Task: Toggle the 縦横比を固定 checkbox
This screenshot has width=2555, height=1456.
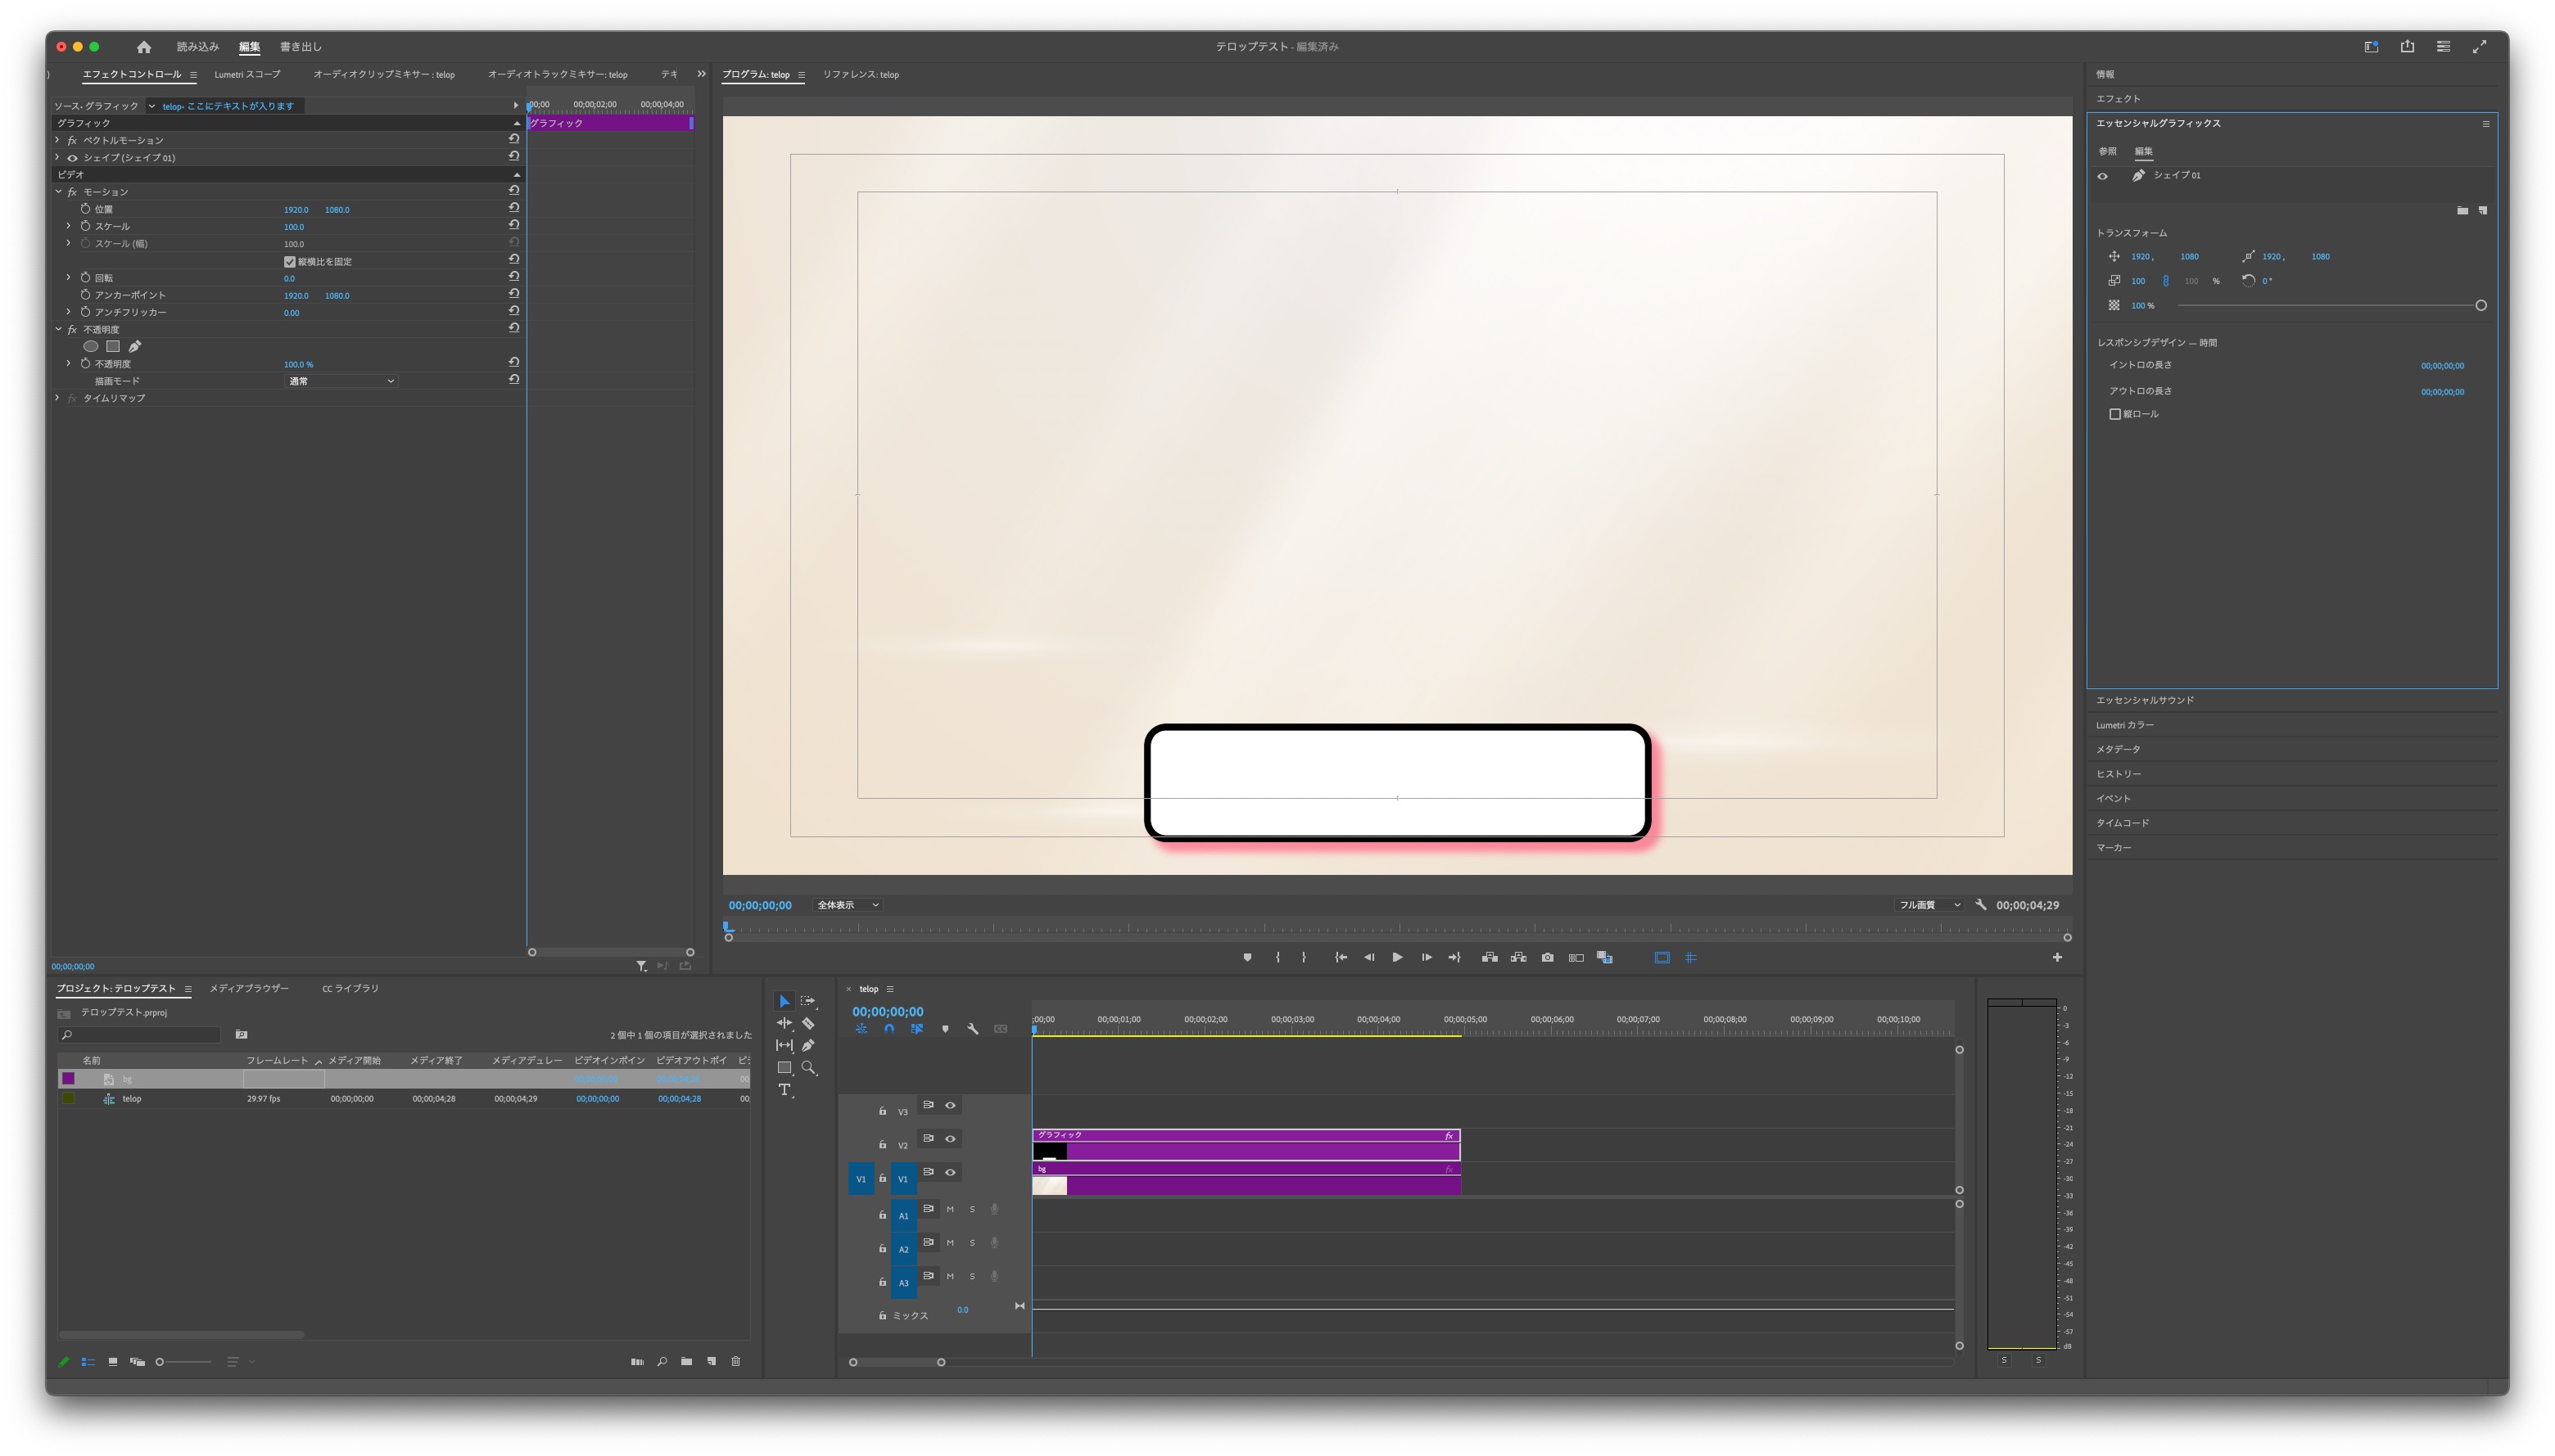Action: click(x=290, y=261)
